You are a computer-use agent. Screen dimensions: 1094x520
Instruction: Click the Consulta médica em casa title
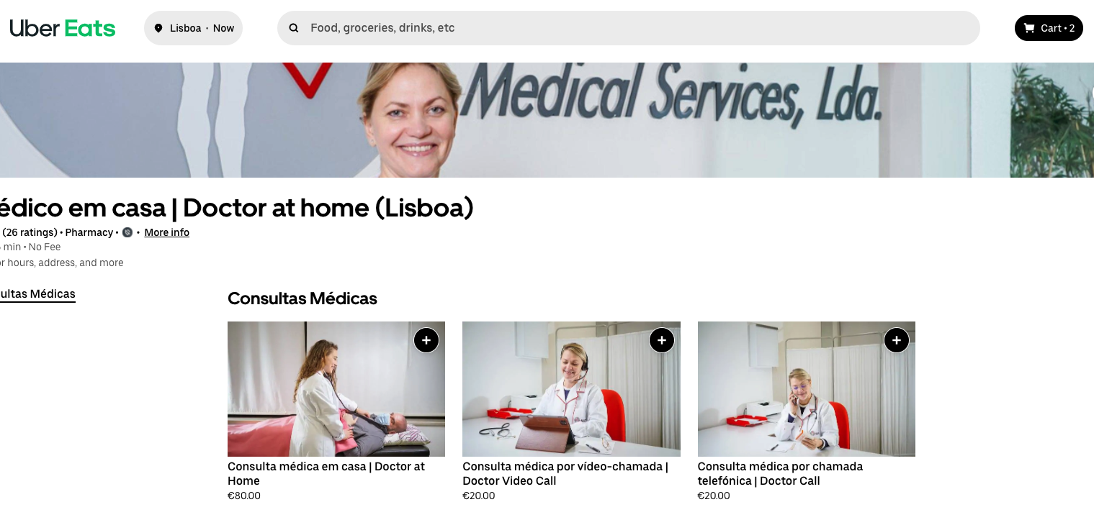(326, 474)
